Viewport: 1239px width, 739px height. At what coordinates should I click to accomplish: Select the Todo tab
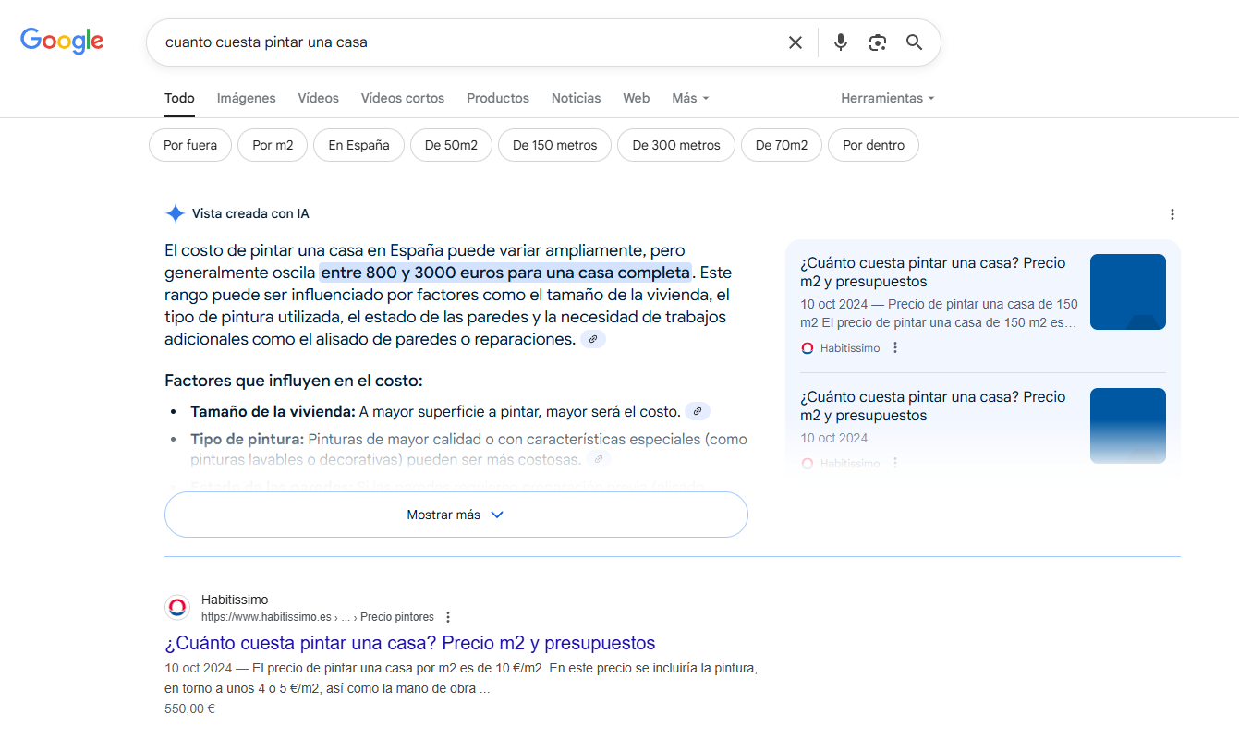coord(179,98)
